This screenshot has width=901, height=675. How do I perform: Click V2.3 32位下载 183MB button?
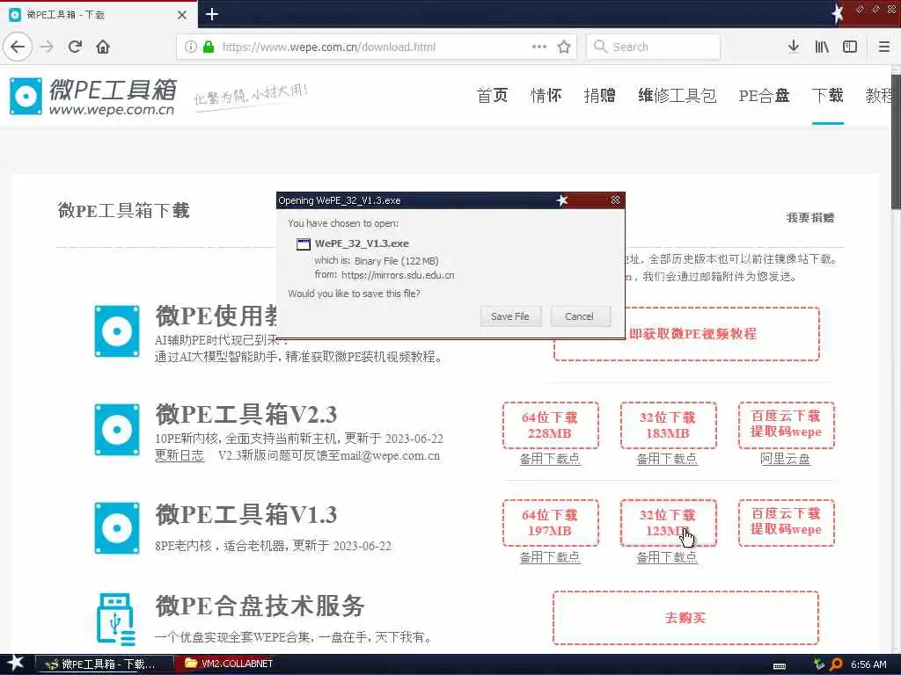pos(669,425)
